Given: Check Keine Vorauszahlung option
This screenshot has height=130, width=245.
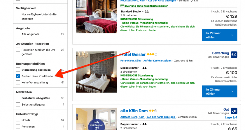Looking at the screenshot, I should pos(18,82).
